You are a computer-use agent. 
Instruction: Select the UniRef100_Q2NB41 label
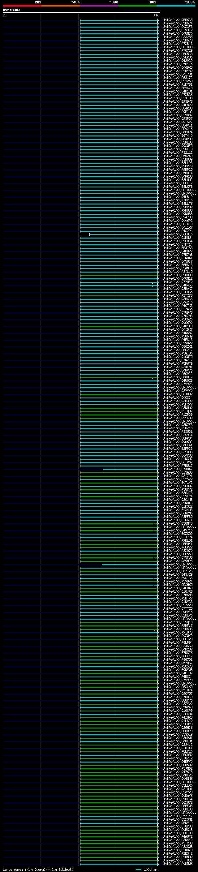[178, 258]
